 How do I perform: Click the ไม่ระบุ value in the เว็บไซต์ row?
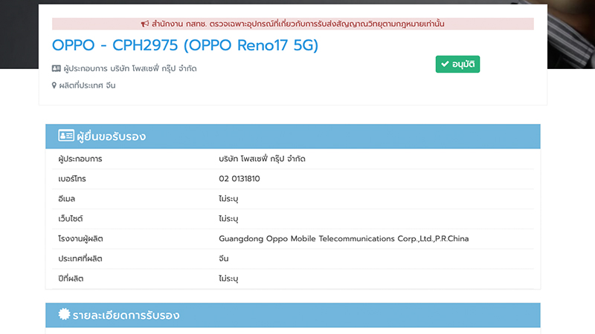coord(228,219)
